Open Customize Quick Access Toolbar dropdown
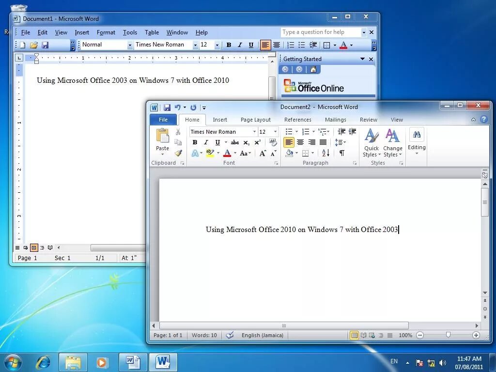 click(x=204, y=108)
